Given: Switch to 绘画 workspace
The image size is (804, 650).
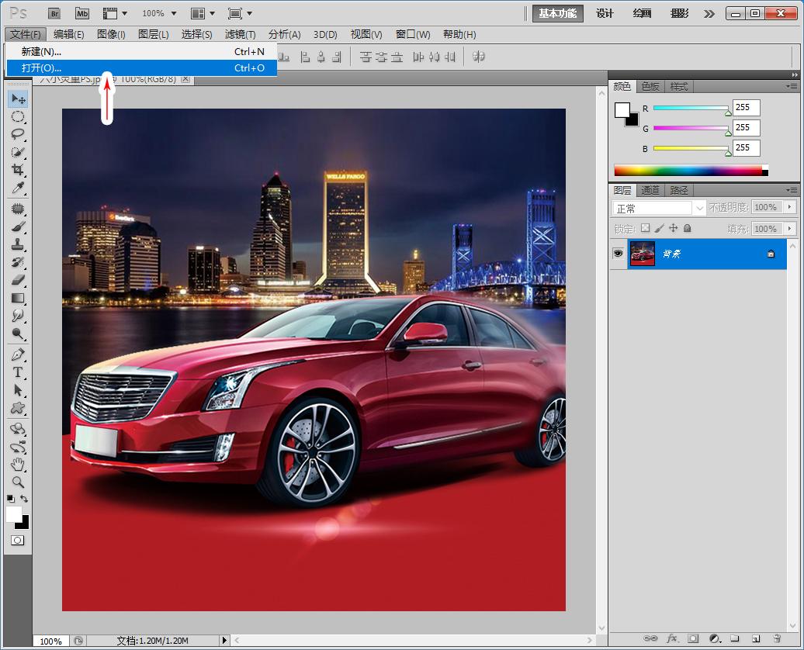Looking at the screenshot, I should (642, 13).
